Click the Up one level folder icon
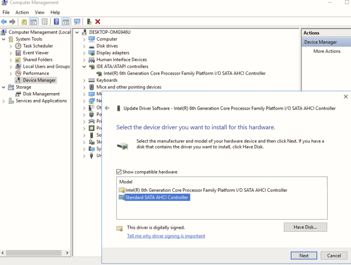 pos(24,22)
